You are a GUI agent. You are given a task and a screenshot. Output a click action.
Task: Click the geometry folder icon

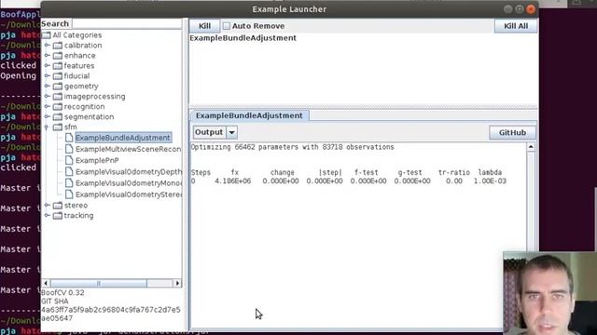point(58,87)
